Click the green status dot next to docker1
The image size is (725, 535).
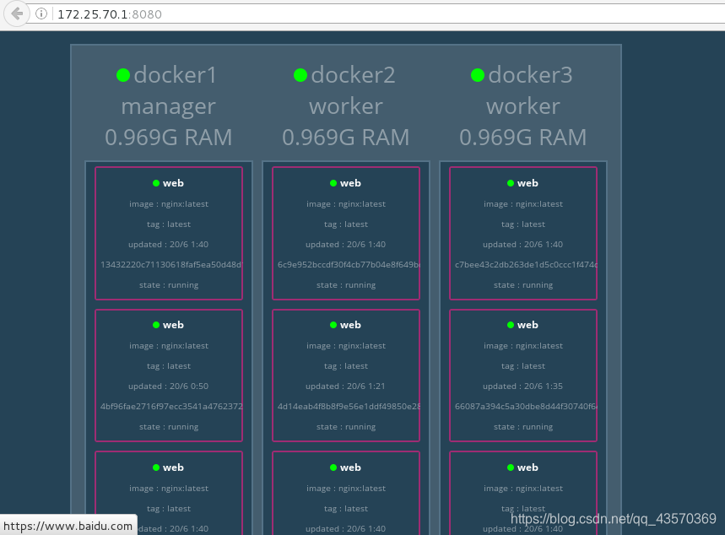[x=123, y=75]
